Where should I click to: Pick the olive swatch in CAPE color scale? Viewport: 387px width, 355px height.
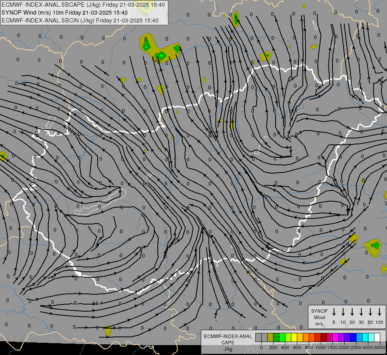270,337
